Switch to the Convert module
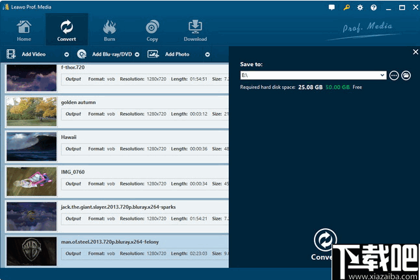420x280 pixels. (66, 30)
